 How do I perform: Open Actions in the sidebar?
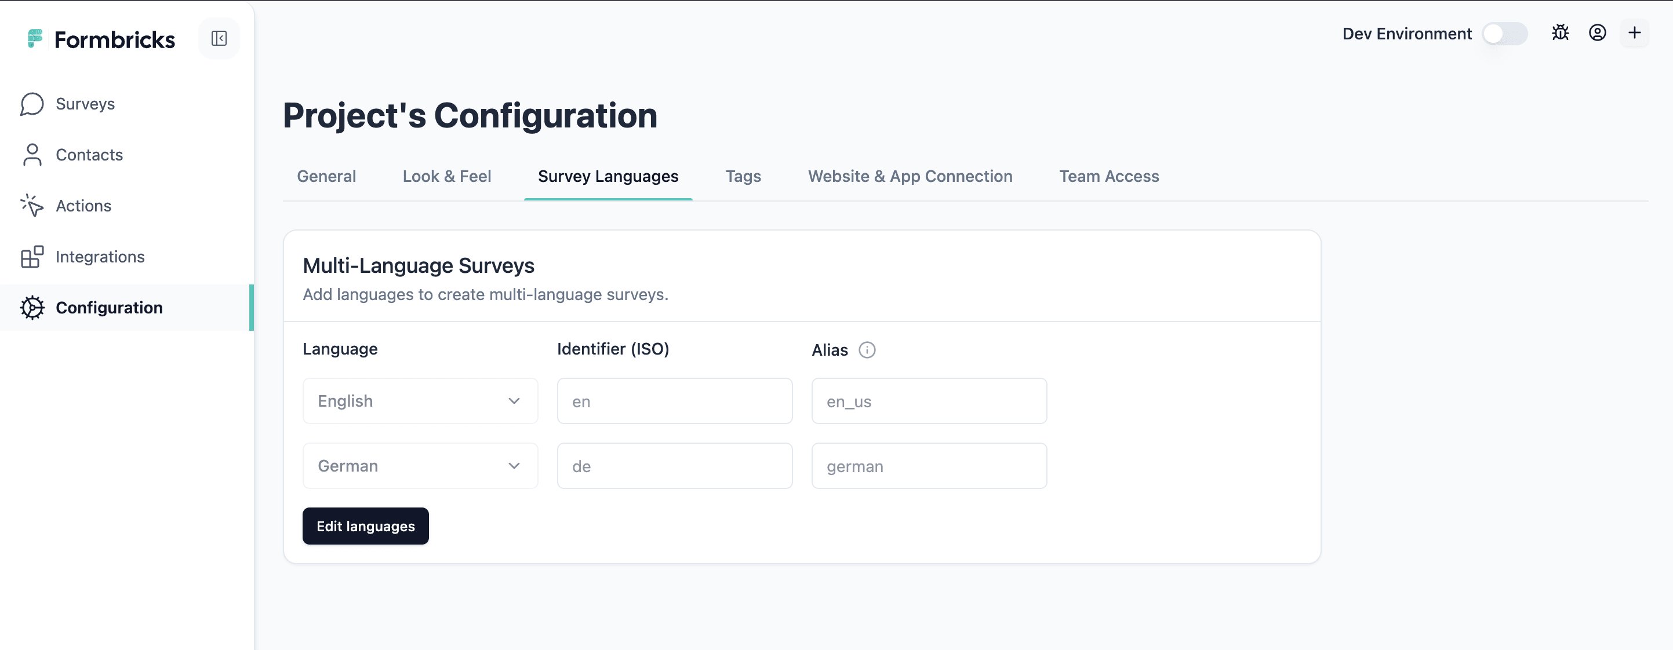point(126,205)
